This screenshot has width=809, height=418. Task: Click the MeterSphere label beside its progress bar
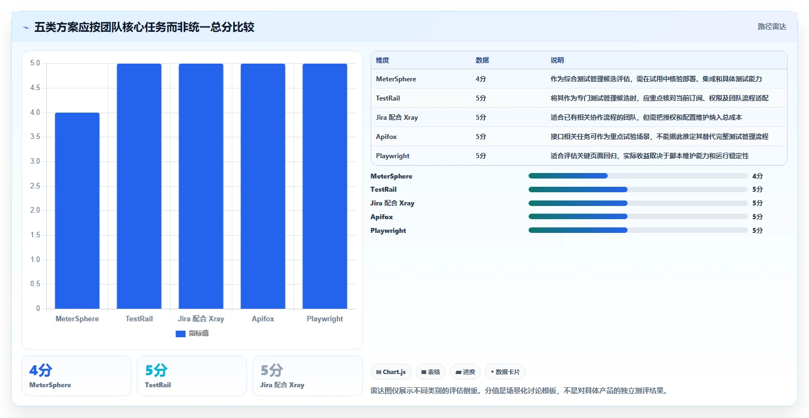point(391,176)
